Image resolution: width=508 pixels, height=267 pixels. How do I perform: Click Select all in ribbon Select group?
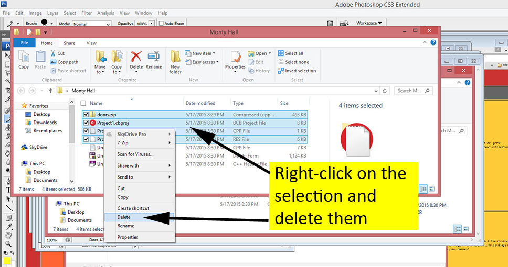[291, 53]
